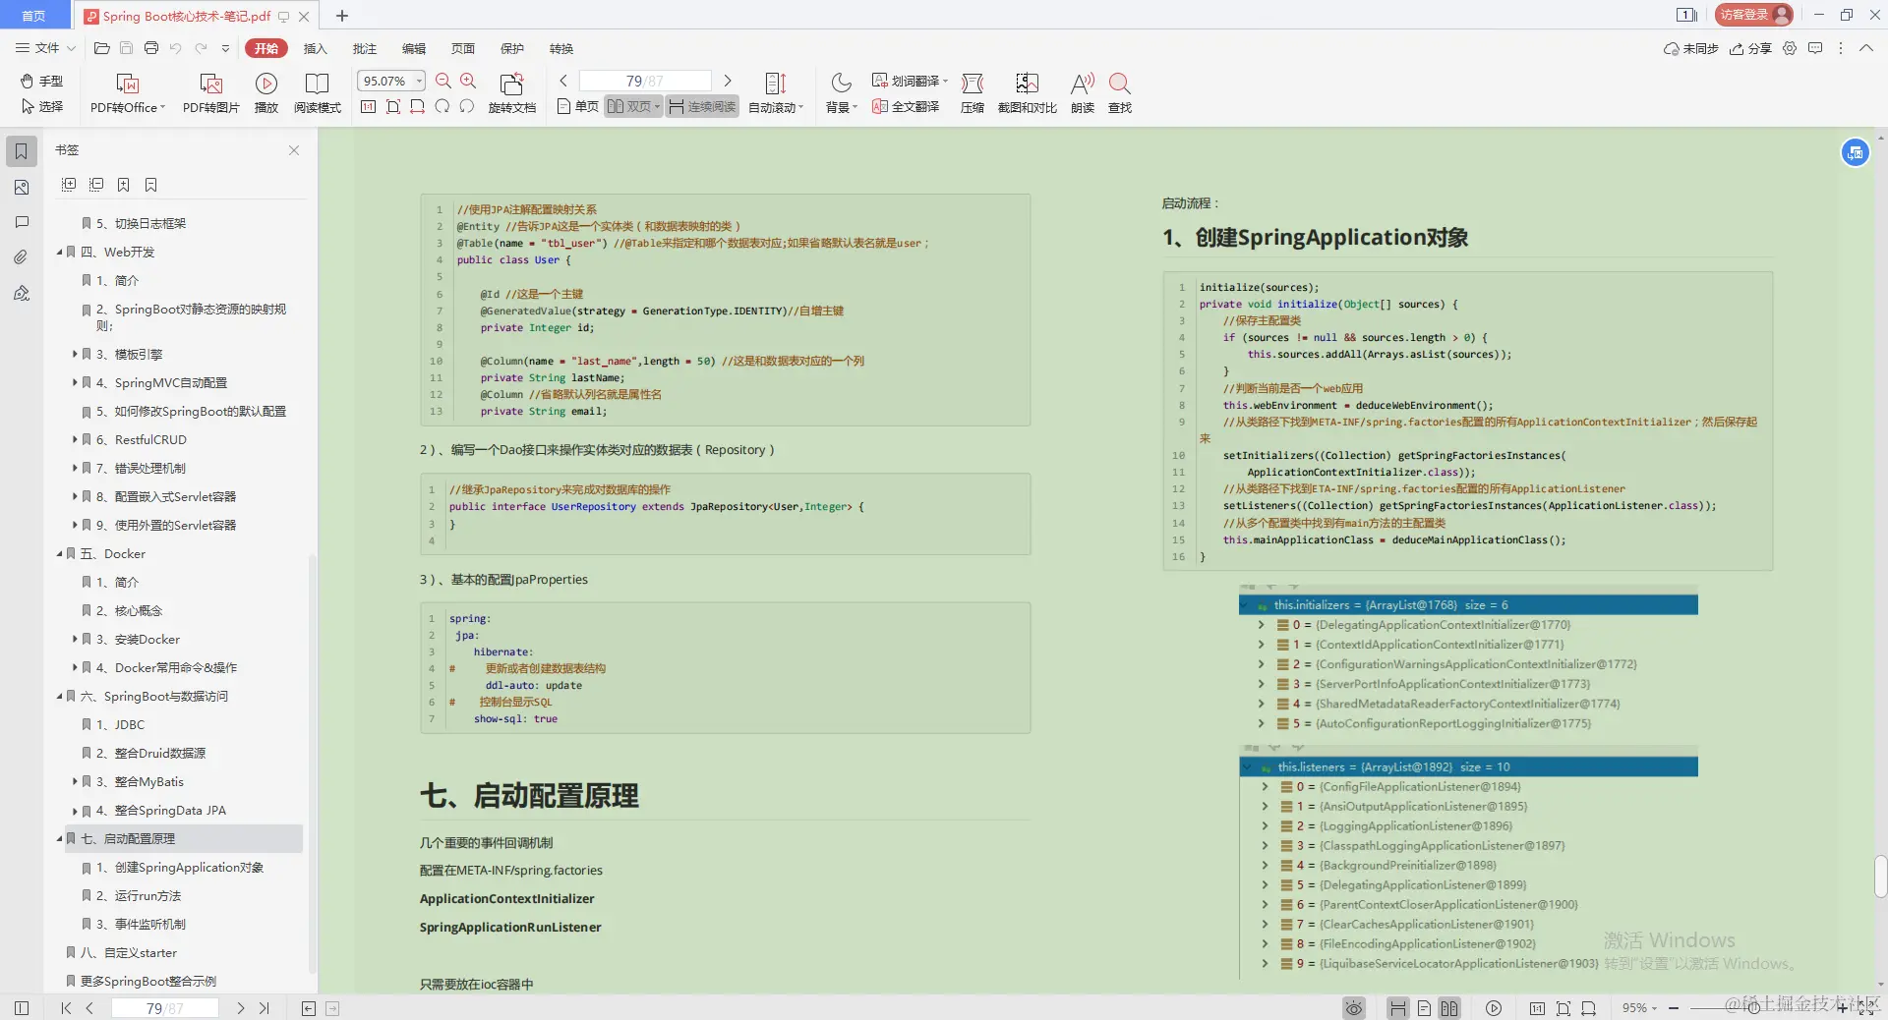Image resolution: width=1888 pixels, height=1020 pixels.
Task: Collapse the 五、Docker bookmark node
Action: [x=59, y=554]
